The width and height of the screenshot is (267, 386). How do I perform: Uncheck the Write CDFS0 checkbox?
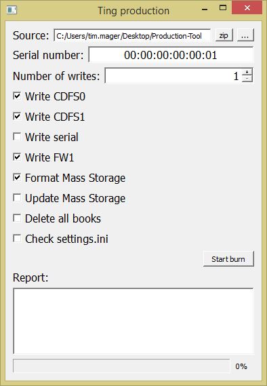(17, 96)
